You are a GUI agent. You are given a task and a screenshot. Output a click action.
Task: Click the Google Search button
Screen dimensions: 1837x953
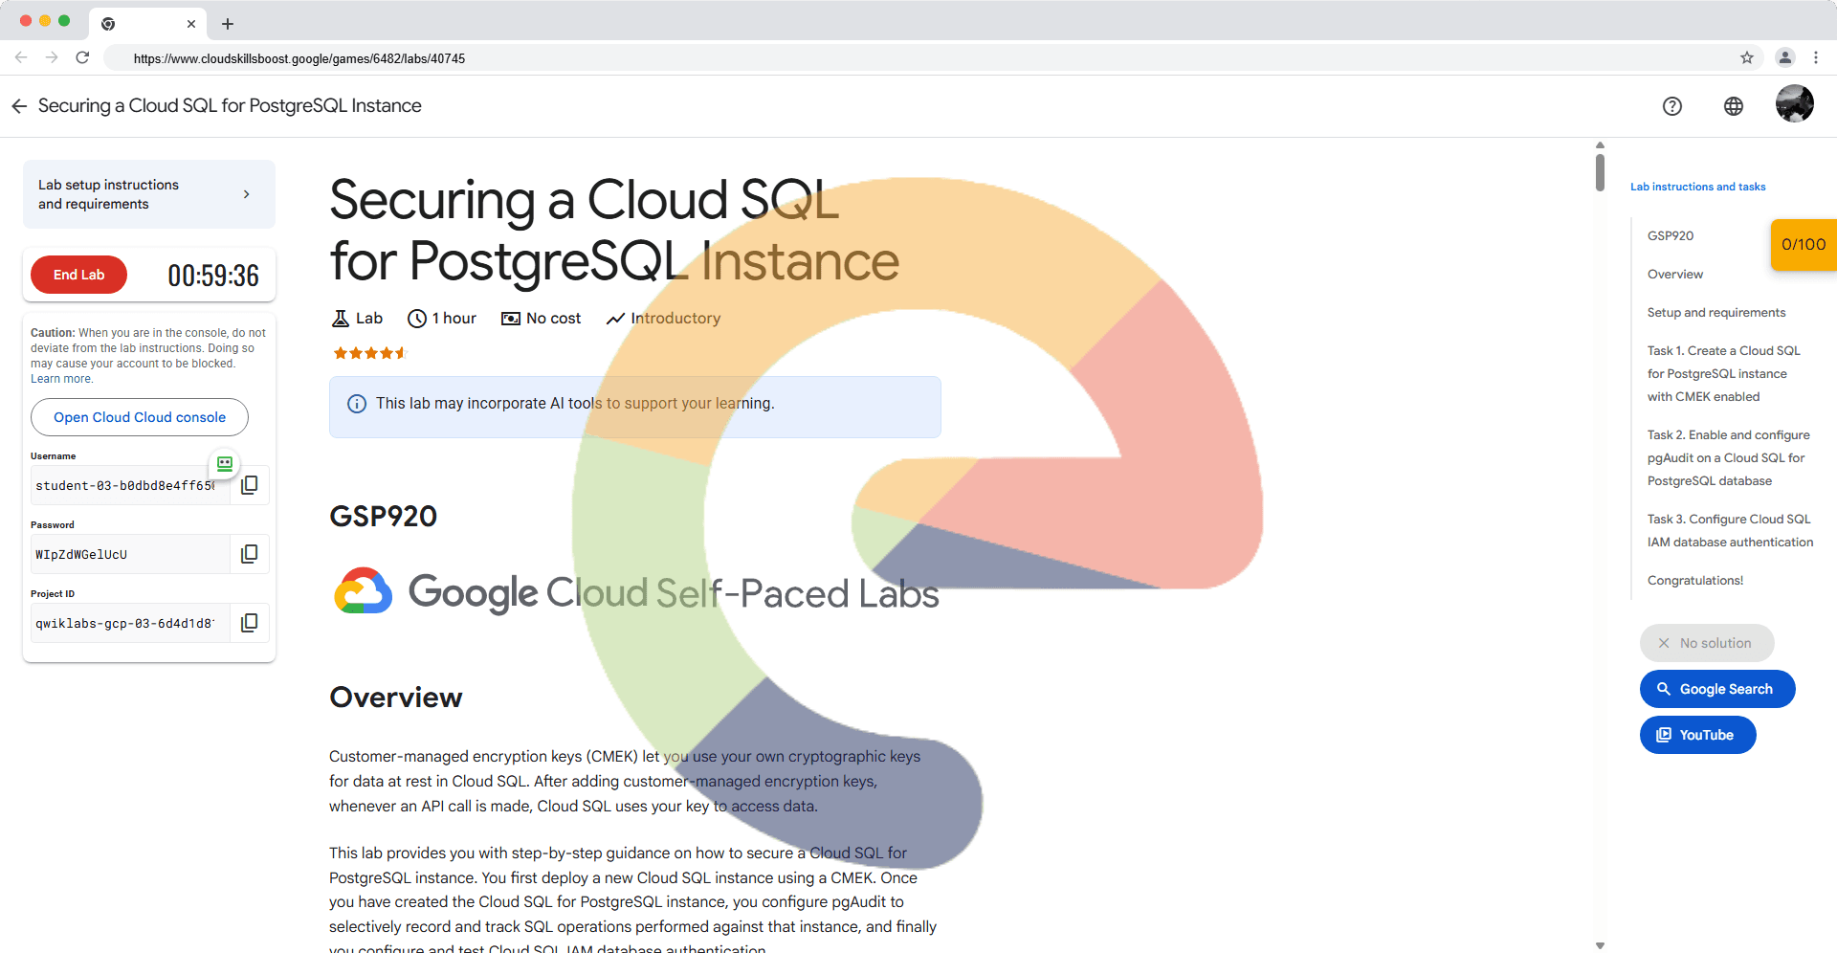click(x=1716, y=689)
